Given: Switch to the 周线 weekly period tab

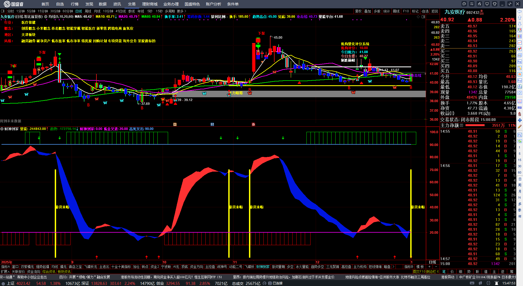Looking at the screenshot, I should pos(88,11).
